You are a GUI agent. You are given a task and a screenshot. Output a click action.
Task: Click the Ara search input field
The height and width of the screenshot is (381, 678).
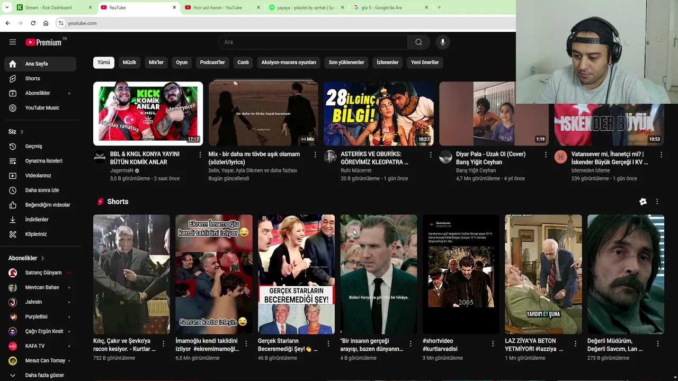(x=313, y=42)
